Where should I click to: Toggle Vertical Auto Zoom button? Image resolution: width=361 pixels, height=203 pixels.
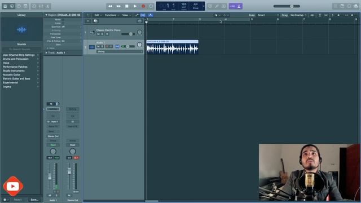pos(320,15)
